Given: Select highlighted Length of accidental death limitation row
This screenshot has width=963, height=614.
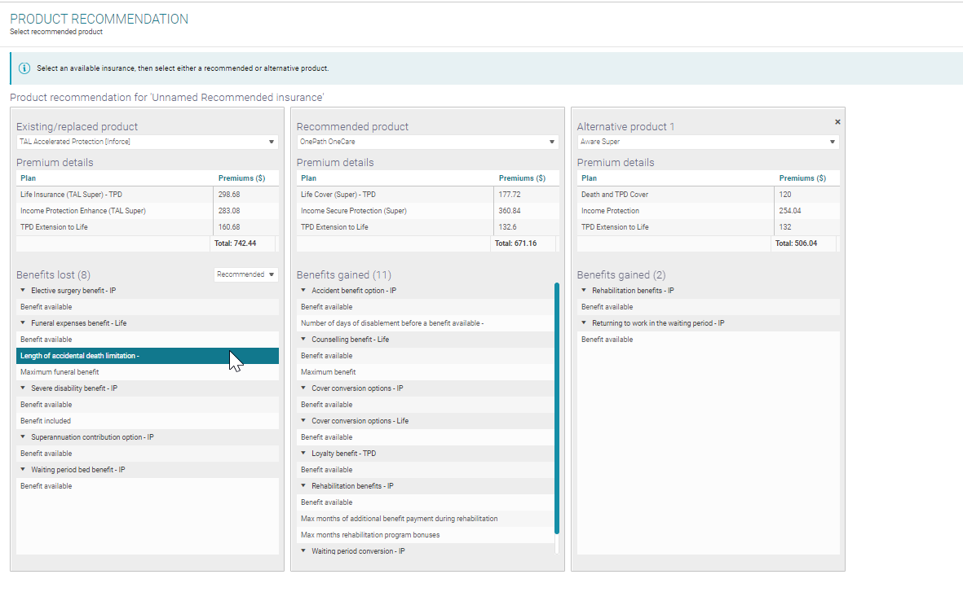Looking at the screenshot, I should [x=148, y=356].
